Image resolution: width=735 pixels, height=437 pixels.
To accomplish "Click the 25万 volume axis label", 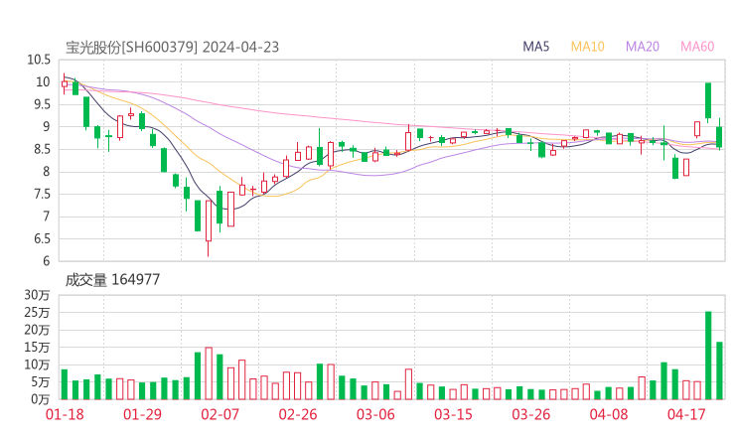I will [x=37, y=312].
